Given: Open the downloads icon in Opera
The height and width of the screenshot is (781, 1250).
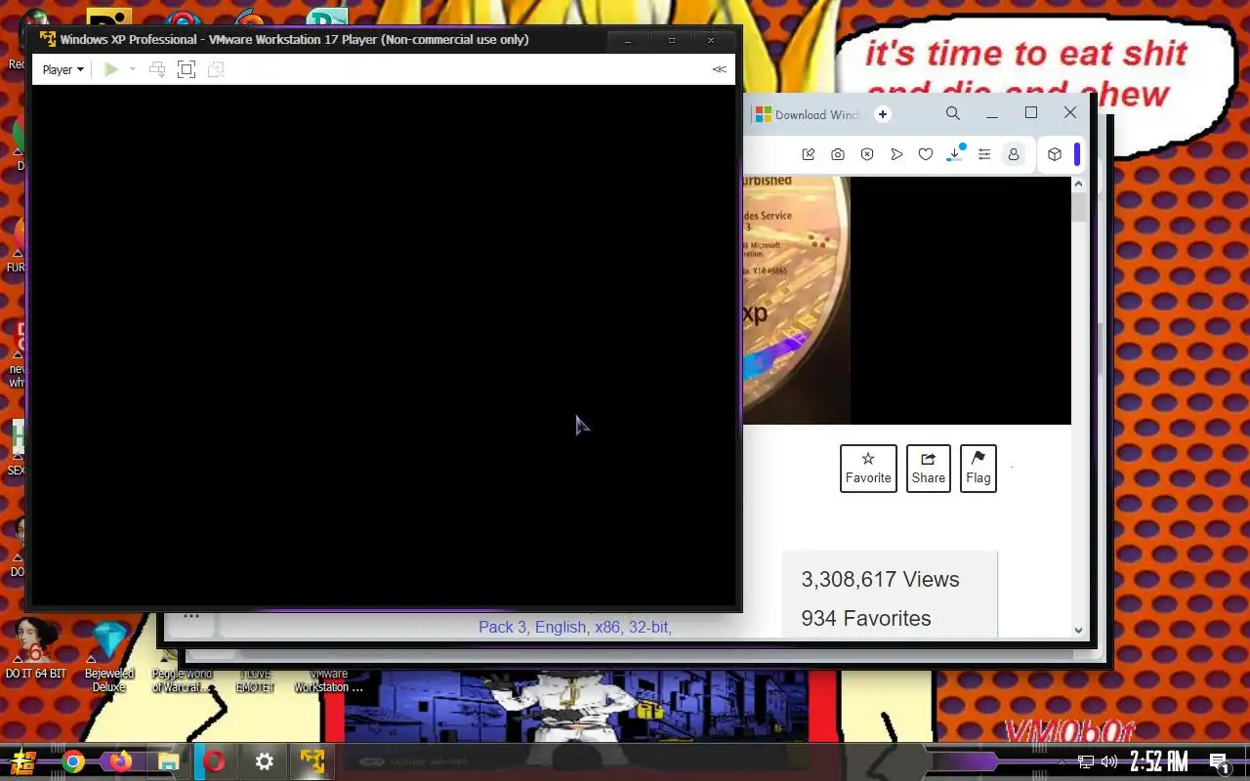Looking at the screenshot, I should click(956, 153).
